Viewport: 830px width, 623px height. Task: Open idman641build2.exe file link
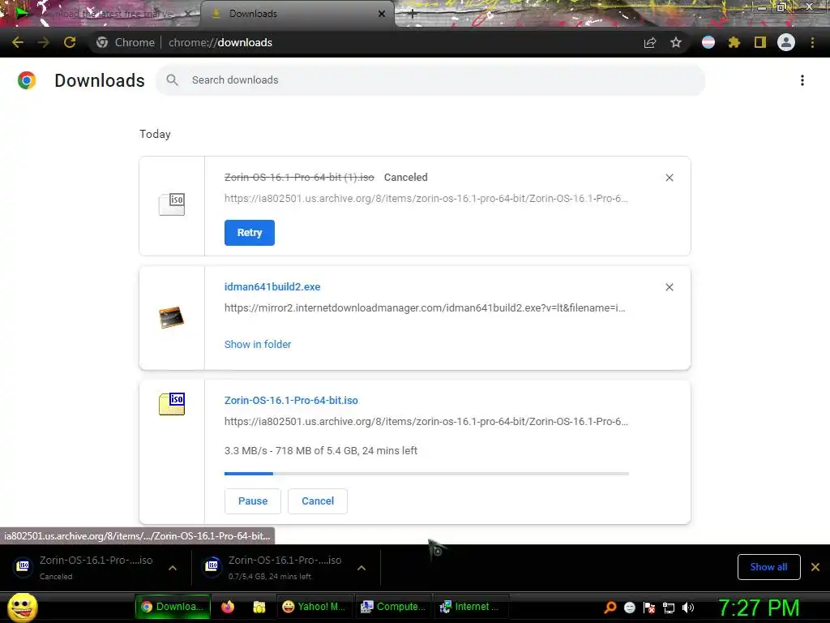272,286
